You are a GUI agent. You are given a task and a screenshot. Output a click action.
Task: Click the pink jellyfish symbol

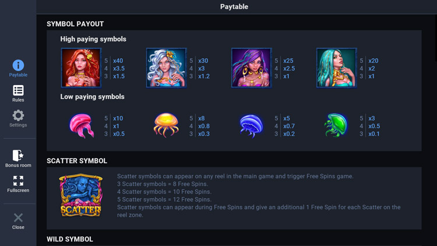tap(81, 125)
